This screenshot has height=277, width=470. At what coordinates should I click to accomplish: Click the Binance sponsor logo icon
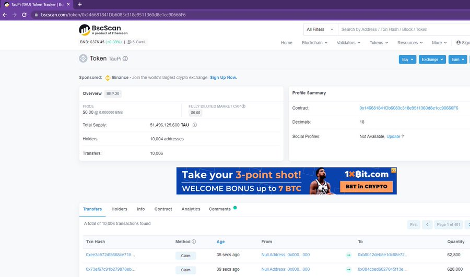108,78
